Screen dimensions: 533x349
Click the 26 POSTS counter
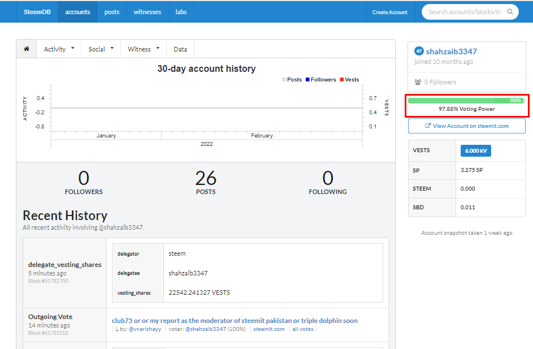tap(206, 183)
